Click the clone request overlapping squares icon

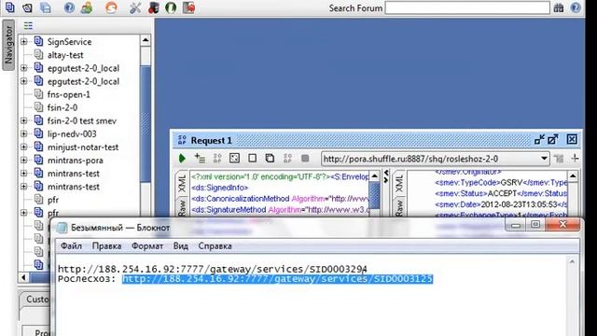click(x=270, y=158)
